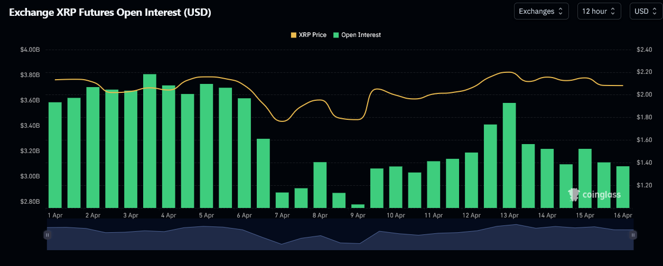
Task: Grab the right range slider handle
Action: [633, 235]
